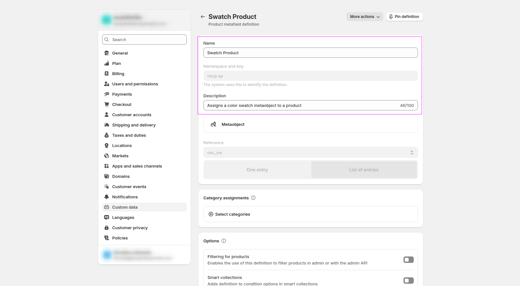The width and height of the screenshot is (520, 286).
Task: Toggle Filtering for products switch
Action: pos(409,260)
